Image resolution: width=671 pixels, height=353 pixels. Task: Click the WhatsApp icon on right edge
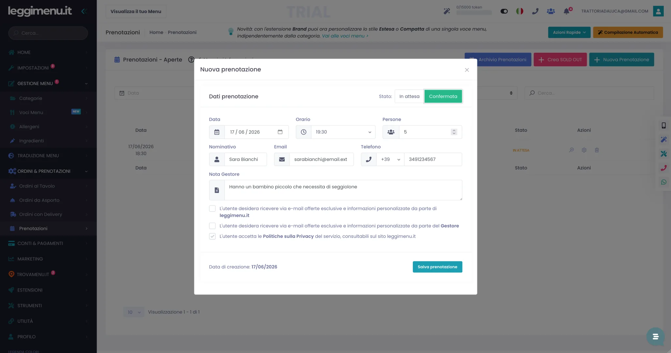point(663,182)
